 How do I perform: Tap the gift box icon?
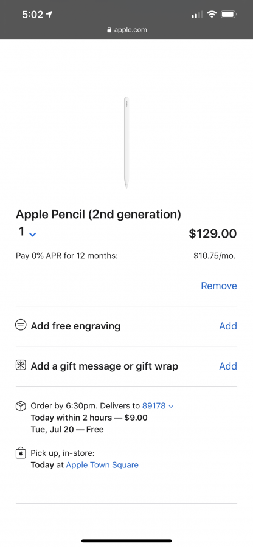coord(21,365)
